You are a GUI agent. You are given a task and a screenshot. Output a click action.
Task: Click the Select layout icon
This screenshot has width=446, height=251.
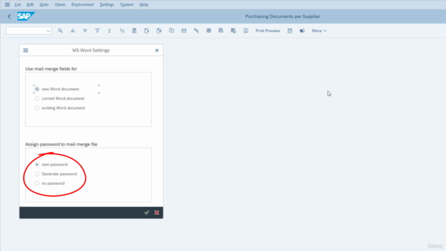[221, 31]
